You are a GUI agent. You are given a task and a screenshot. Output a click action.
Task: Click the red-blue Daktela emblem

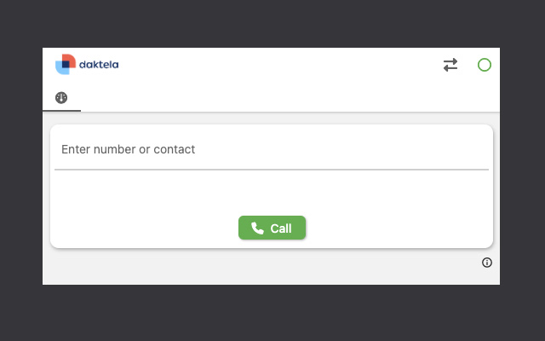tap(66, 64)
